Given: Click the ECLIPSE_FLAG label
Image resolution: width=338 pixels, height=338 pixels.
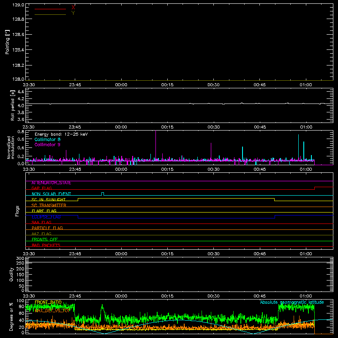Looking at the screenshot, I should 46,217.
